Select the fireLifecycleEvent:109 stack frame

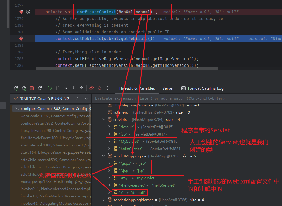click(x=52, y=138)
